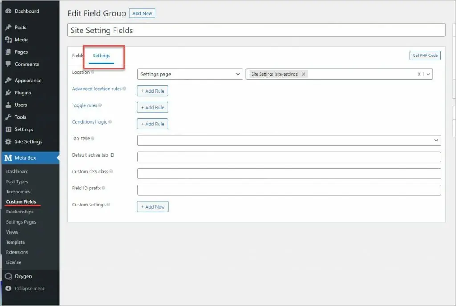
Task: Remove the Site Settings tag via its x
Action: click(304, 74)
